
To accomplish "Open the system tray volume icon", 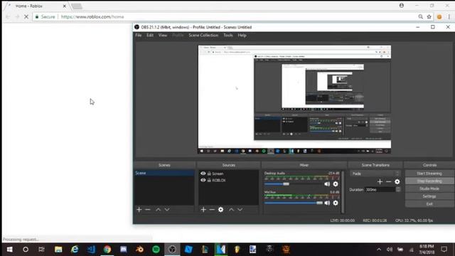I will [x=390, y=250].
